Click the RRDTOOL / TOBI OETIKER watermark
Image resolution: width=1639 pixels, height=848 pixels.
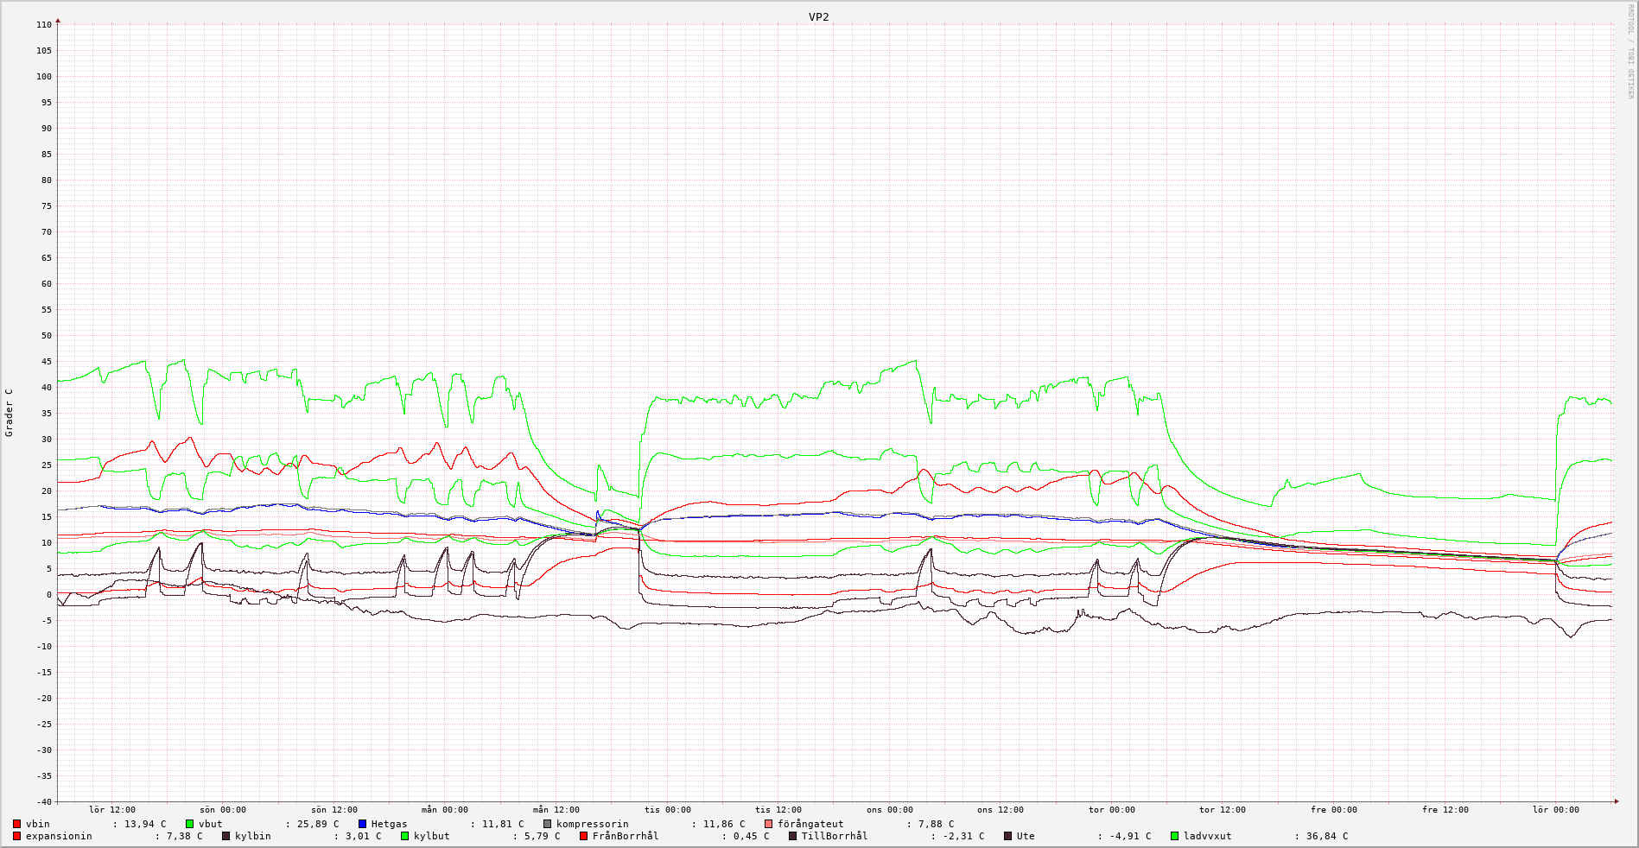pyautogui.click(x=1630, y=52)
